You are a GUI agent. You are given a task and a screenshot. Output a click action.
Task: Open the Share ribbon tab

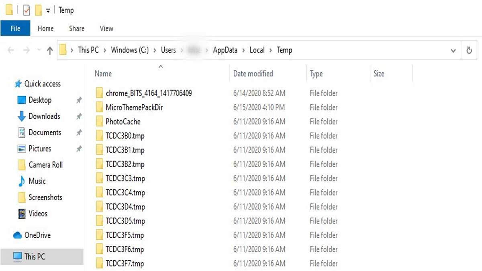(x=76, y=29)
